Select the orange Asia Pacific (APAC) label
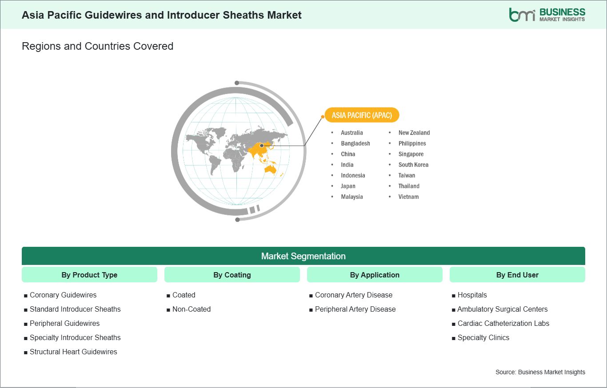The image size is (607, 388). [x=362, y=115]
